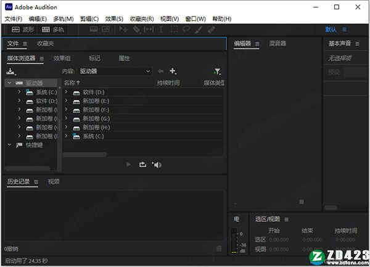370x267 pixels.
Task: Open the workspace menu next to 默认
Action: pyautogui.click(x=345, y=30)
